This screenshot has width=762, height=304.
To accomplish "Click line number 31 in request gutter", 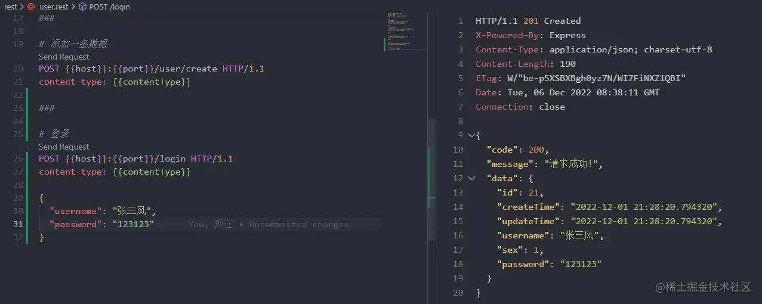I will 17,224.
